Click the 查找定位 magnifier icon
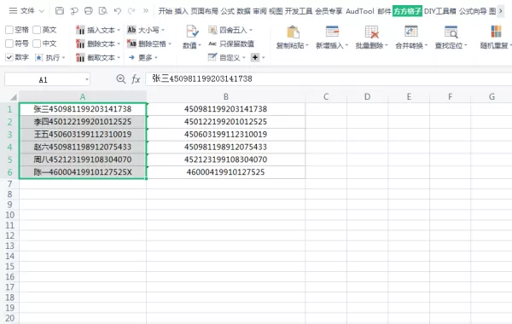Viewport: 512px width, 324px height. [x=451, y=32]
